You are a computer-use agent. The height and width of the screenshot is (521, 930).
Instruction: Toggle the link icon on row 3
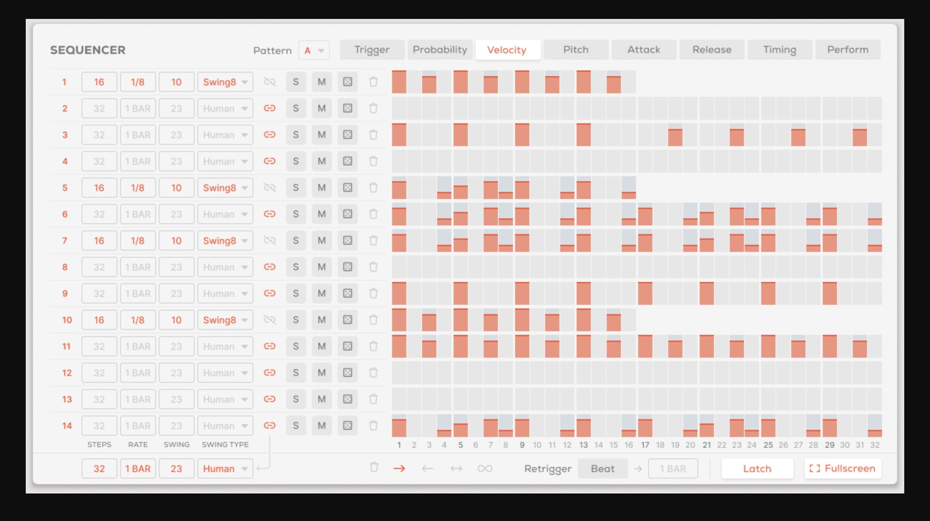(269, 134)
